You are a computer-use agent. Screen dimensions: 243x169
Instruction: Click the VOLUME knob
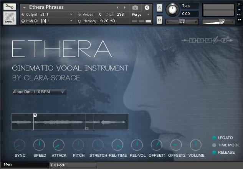click(x=196, y=145)
